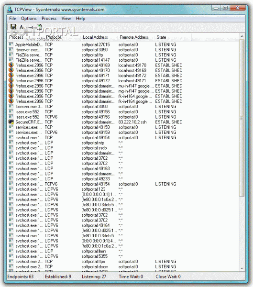Sort by the Protocol column header
This screenshot has height=287, width=253.
click(62, 37)
